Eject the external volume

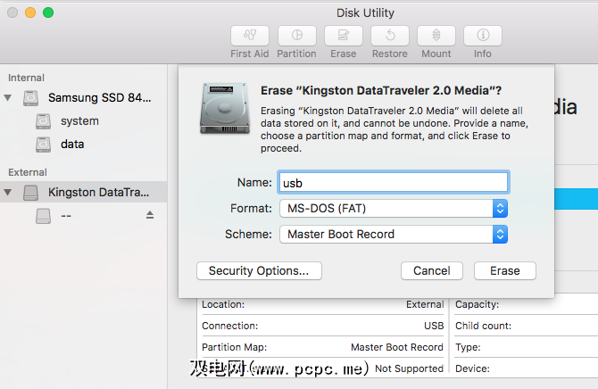(x=150, y=215)
